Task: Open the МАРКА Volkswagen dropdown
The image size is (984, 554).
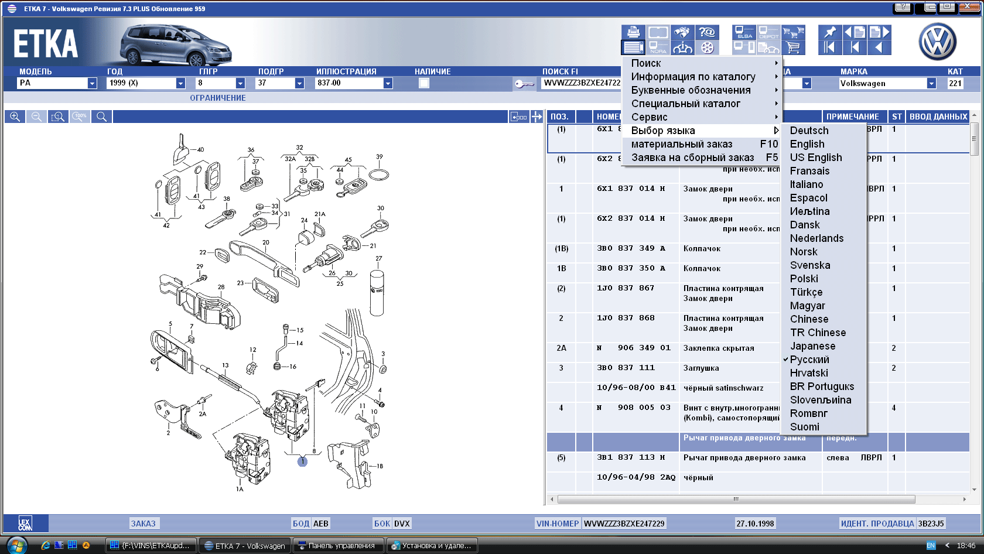Action: click(931, 83)
